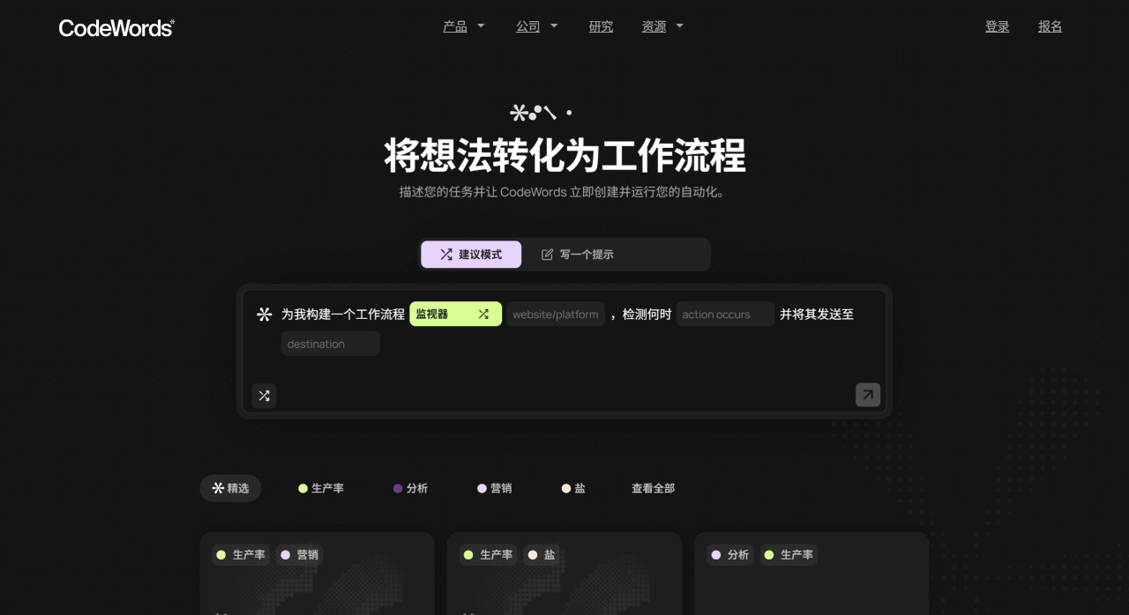The width and height of the screenshot is (1129, 615).
Task: Filter templates by 生产率 category
Action: (321, 488)
